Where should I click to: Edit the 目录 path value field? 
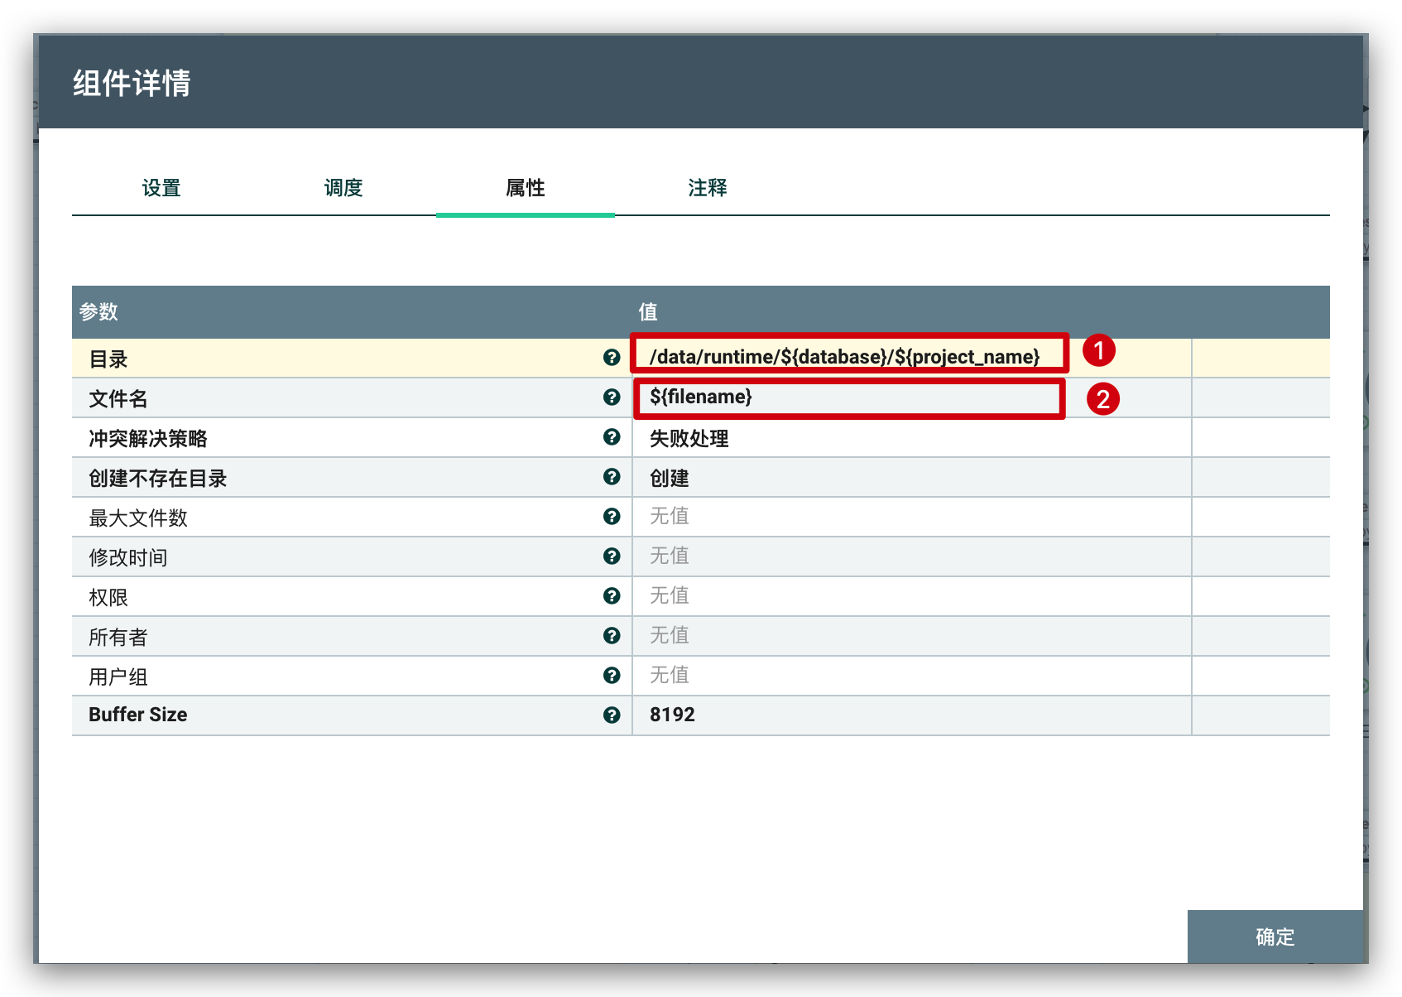[x=844, y=357]
